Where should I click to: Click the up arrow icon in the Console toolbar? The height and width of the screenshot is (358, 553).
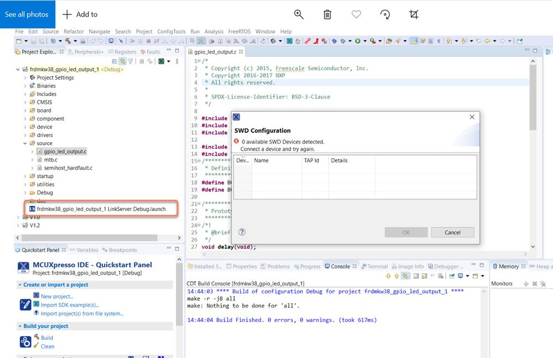point(396,276)
